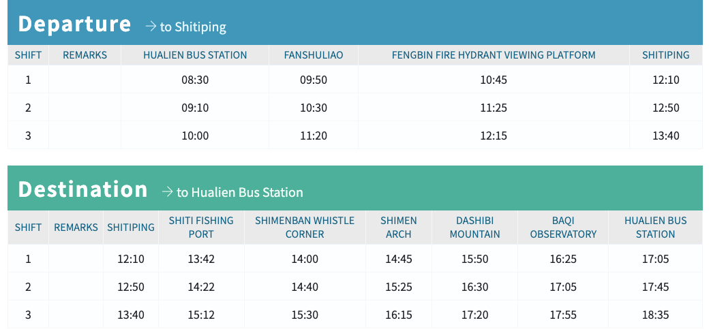This screenshot has width=711, height=329.
Task: Select the "Dashibi Mountain" column header
Action: click(475, 228)
